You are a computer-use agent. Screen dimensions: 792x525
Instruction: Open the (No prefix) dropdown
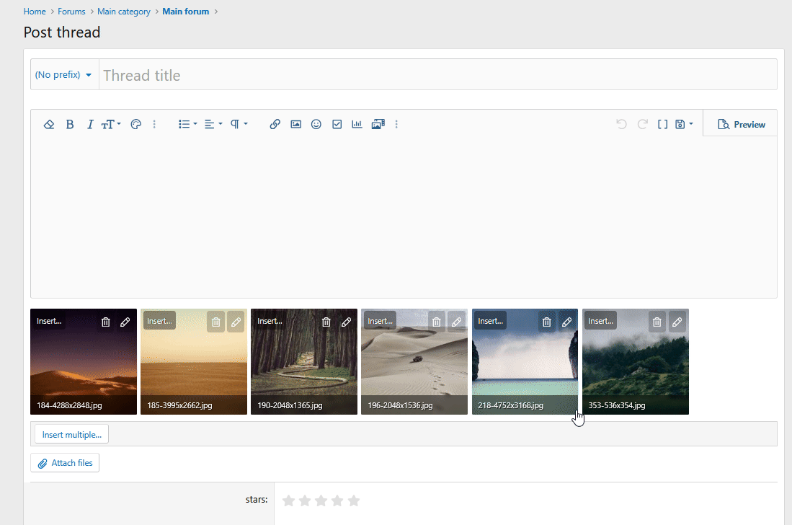(63, 75)
